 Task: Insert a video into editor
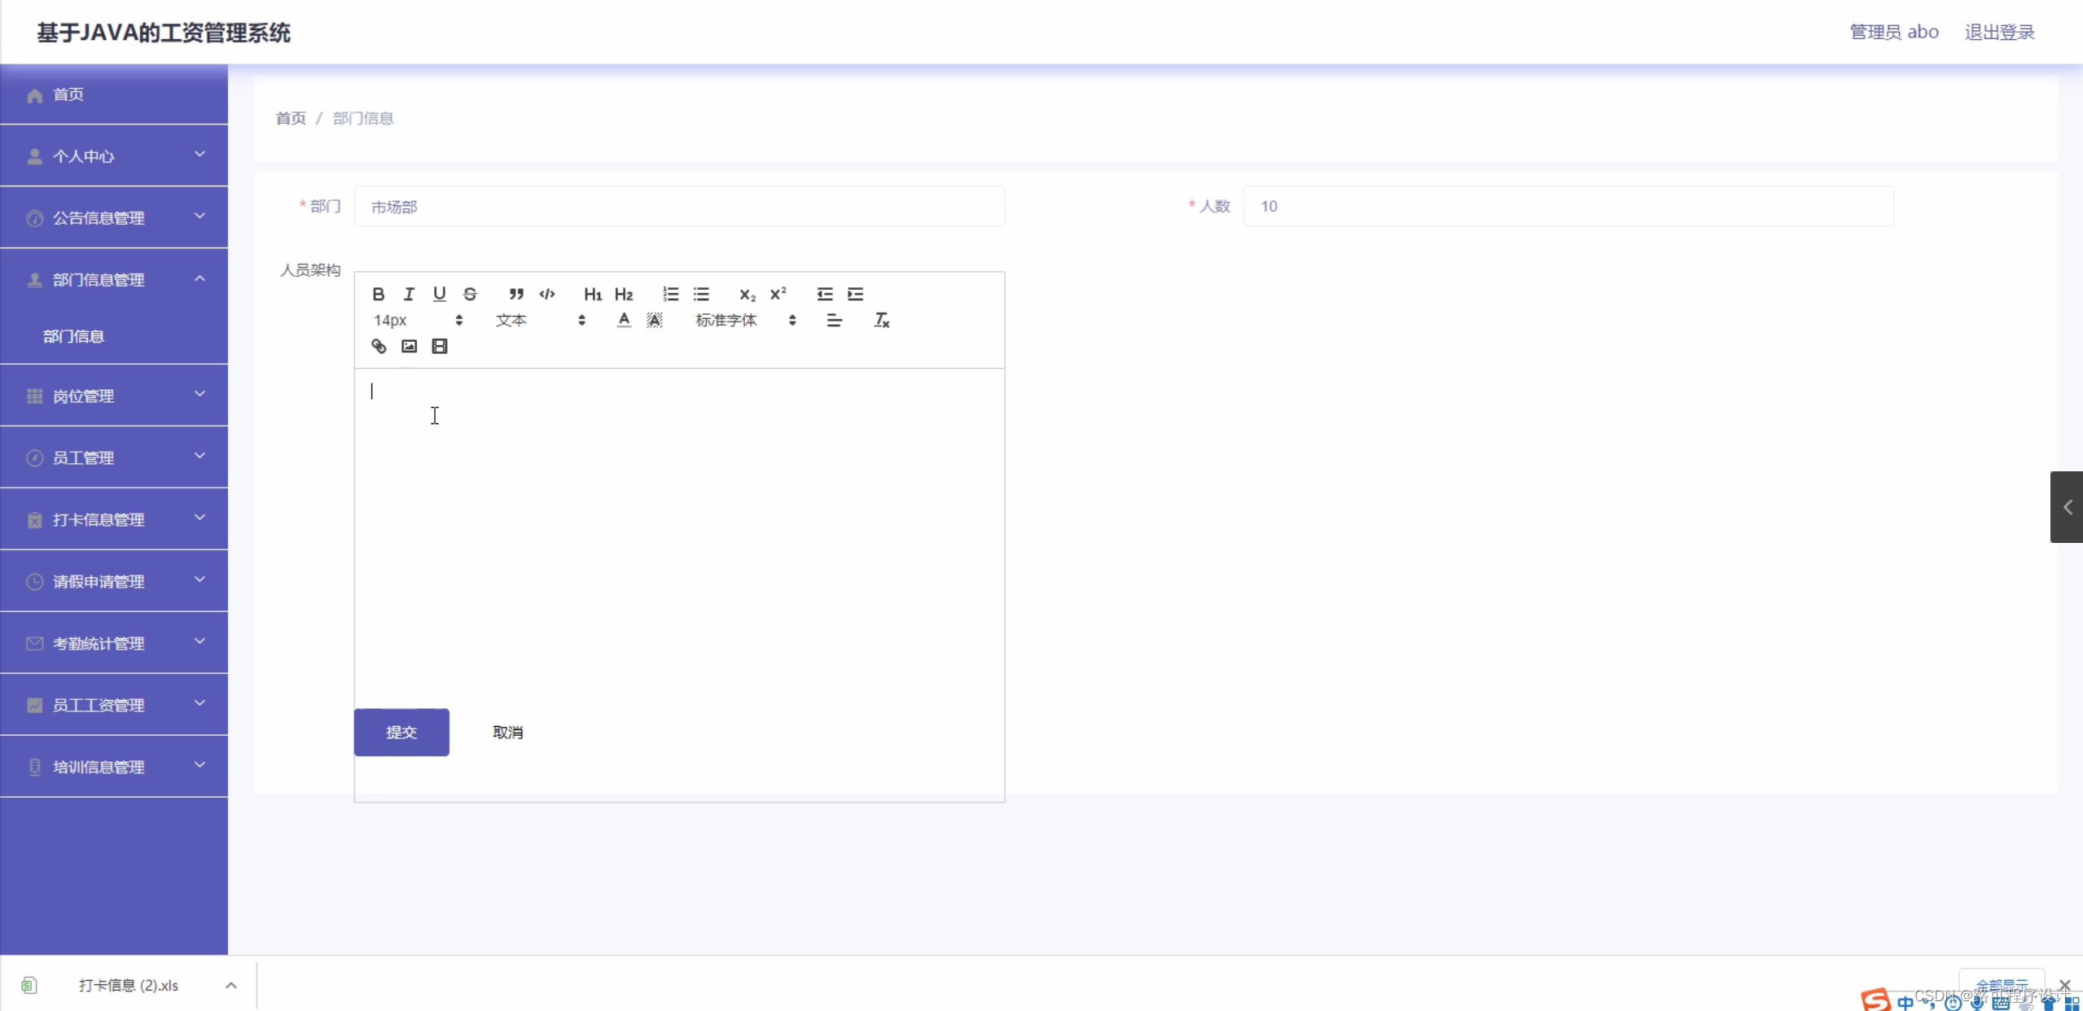[x=440, y=346]
